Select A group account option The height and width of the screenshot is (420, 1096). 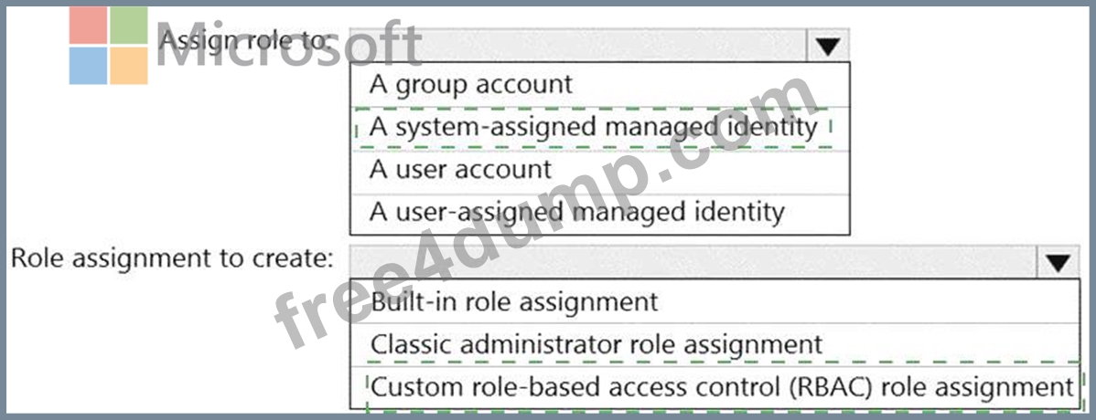coord(600,84)
